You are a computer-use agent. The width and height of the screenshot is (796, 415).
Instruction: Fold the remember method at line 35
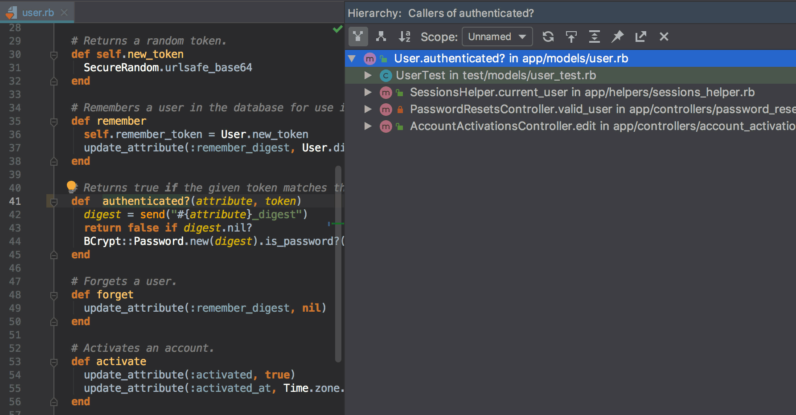click(54, 122)
